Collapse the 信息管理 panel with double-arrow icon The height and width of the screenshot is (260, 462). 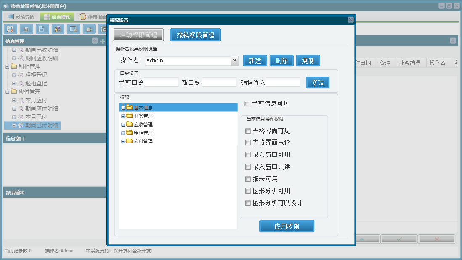point(95,41)
